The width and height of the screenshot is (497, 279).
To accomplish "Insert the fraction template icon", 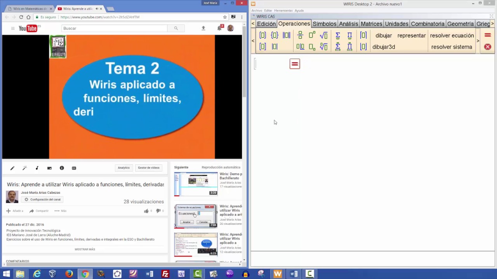I will point(300,35).
